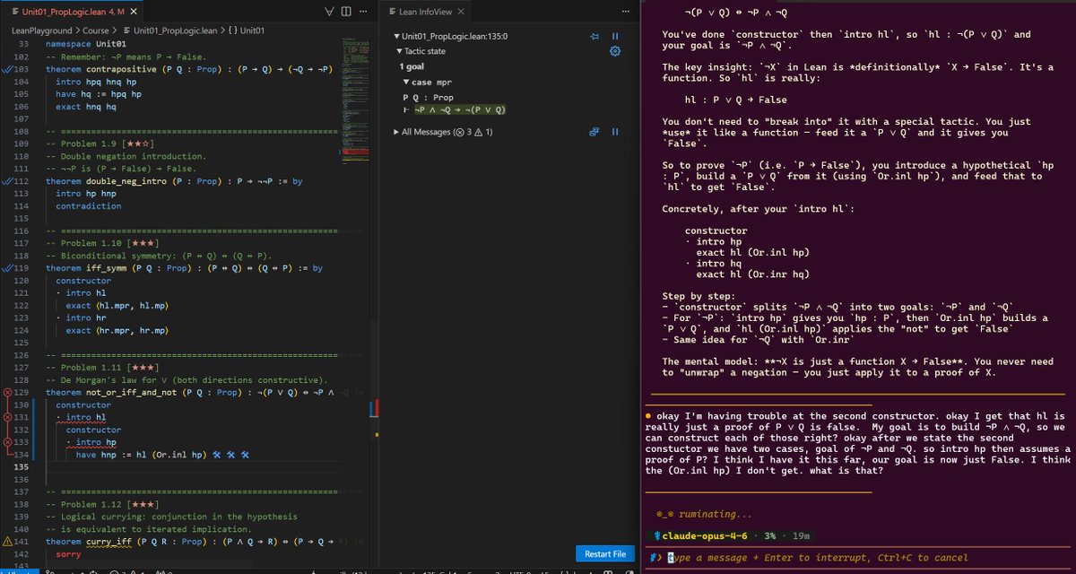Pause updating for Unit01_PropLogic.lean:135:0 section
The height and width of the screenshot is (574, 1076).
[x=615, y=37]
